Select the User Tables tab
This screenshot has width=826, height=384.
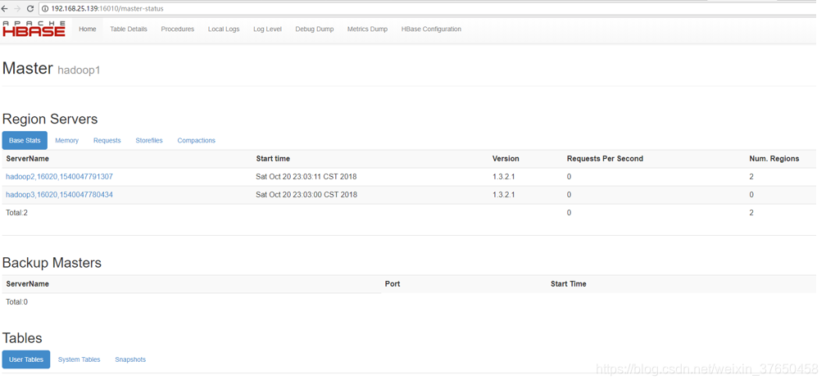coord(26,359)
